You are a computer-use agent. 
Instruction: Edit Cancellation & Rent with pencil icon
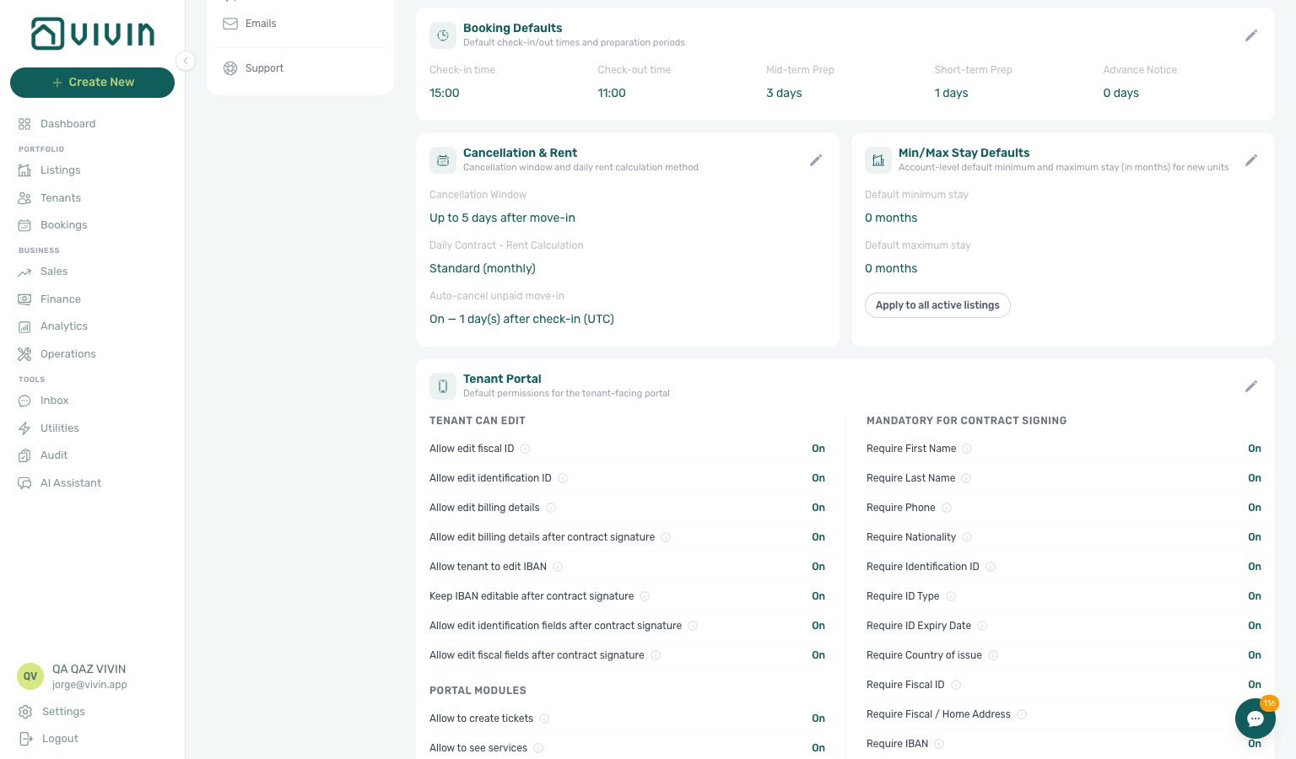click(x=816, y=160)
